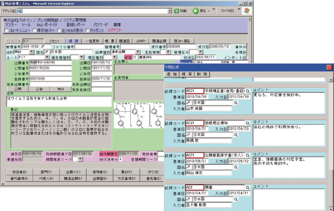The width and height of the screenshot is (334, 211).
Task: Click the 名称 text field
Action: (59, 101)
